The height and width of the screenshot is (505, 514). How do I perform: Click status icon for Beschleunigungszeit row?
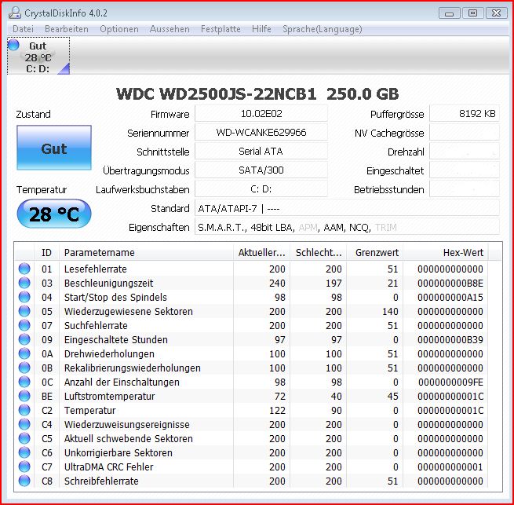point(24,283)
